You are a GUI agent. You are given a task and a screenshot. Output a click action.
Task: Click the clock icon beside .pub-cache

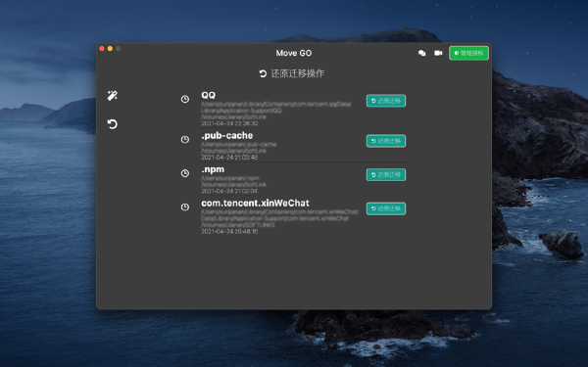click(x=185, y=139)
